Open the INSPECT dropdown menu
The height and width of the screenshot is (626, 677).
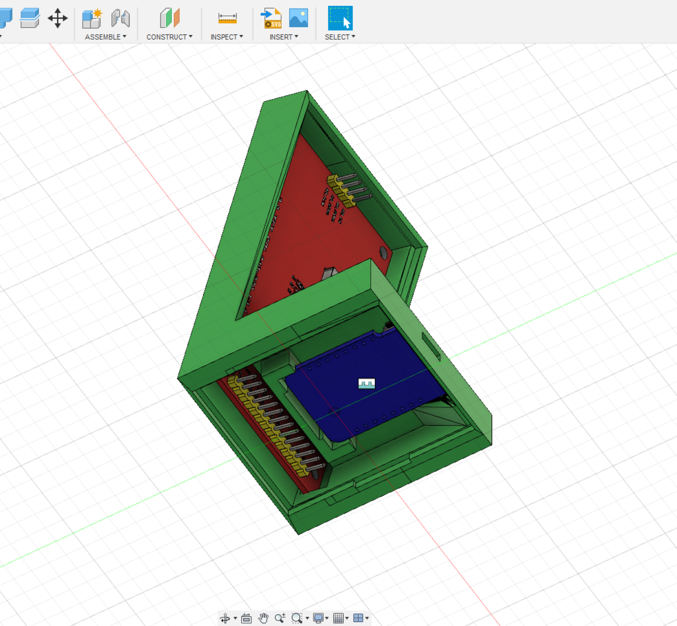pyautogui.click(x=227, y=37)
